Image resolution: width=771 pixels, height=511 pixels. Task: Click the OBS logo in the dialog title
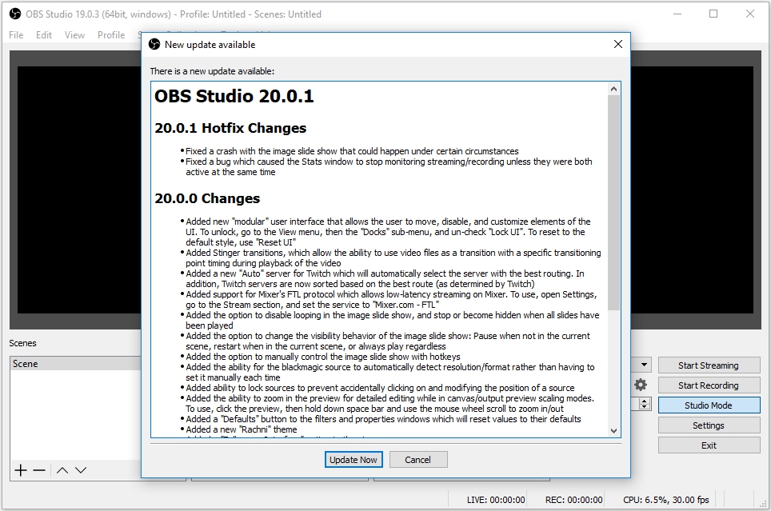click(154, 44)
